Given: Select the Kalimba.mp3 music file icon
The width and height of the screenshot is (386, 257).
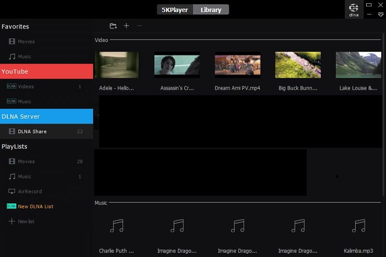Looking at the screenshot, I should click(358, 226).
